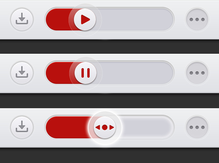
Task: Click the download icon in the pause row
Action: [x=22, y=73]
